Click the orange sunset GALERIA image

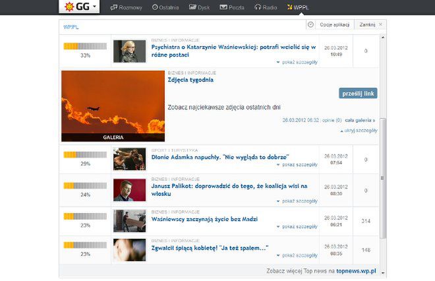113,106
